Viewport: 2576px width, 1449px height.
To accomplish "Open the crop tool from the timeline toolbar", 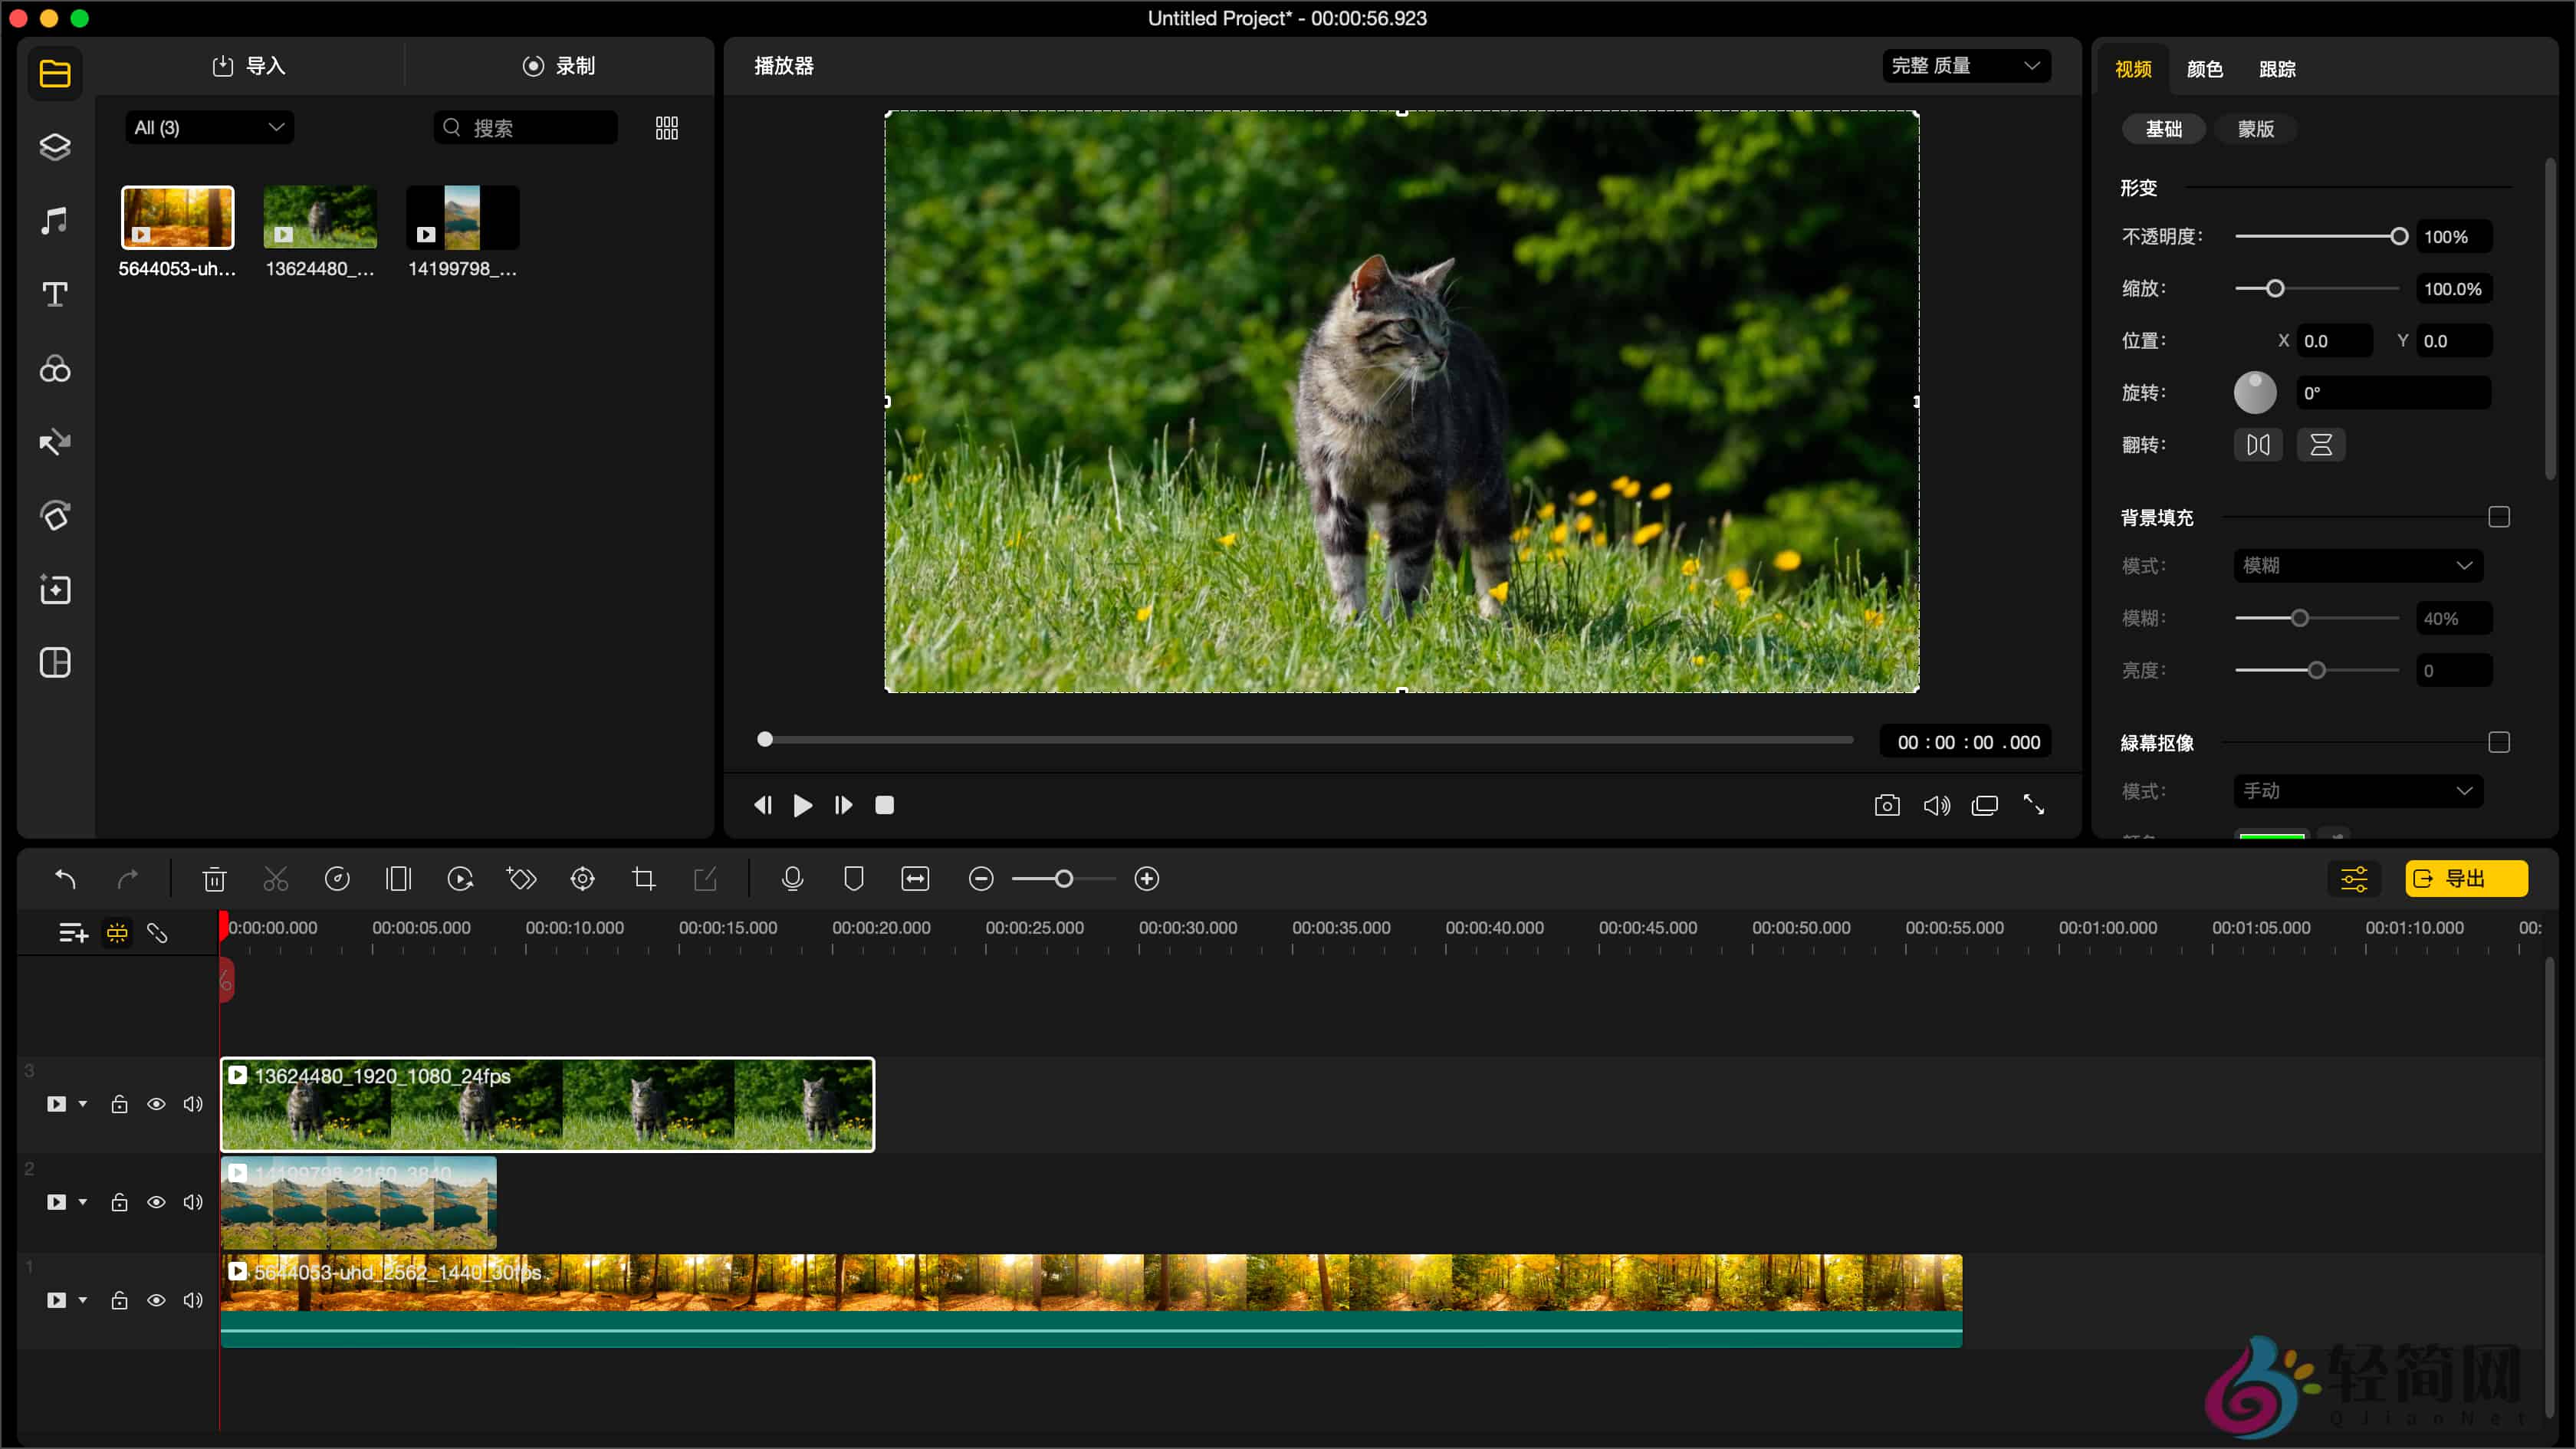I will click(x=643, y=878).
